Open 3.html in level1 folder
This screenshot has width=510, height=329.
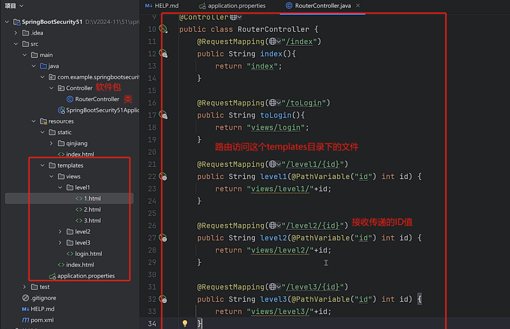[x=88, y=221]
